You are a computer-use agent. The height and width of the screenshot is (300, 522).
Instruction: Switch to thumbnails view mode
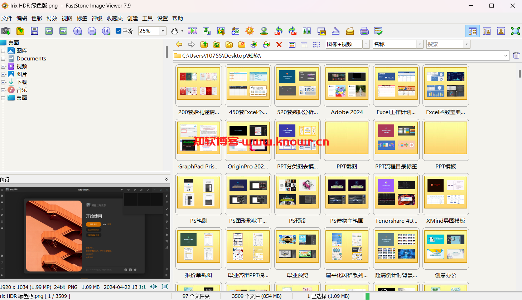tap(292, 44)
